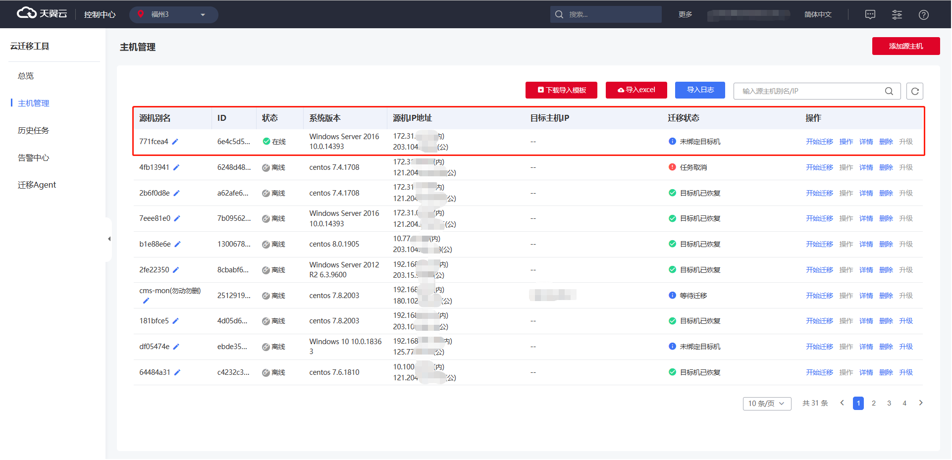Click the 天翼云 cloud logo
This screenshot has width=952, height=460.
[42, 13]
